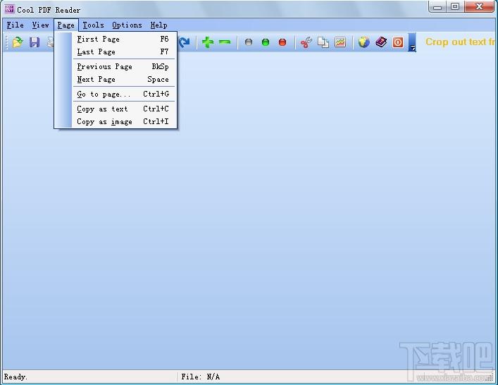Minimize the Cool PDF Reader window
This screenshot has width=498, height=385.
[437, 6]
